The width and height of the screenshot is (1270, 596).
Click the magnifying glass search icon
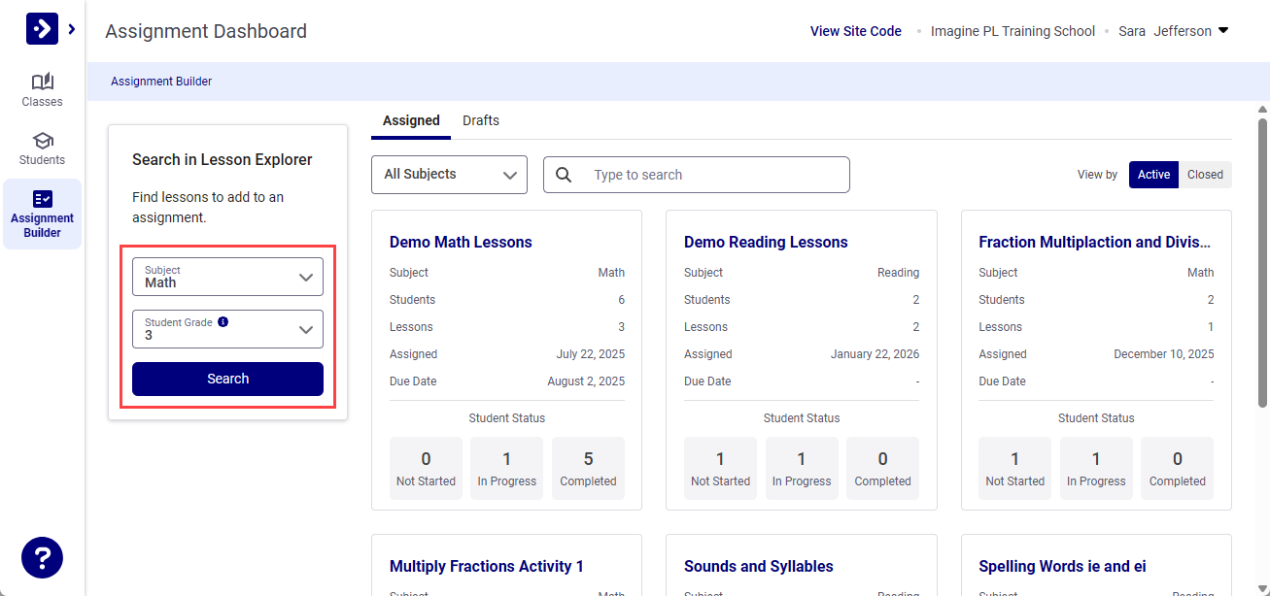click(564, 175)
